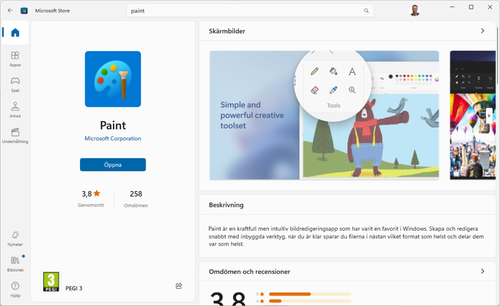500x306 pixels.
Task: Click the Öppna button
Action: point(113,165)
